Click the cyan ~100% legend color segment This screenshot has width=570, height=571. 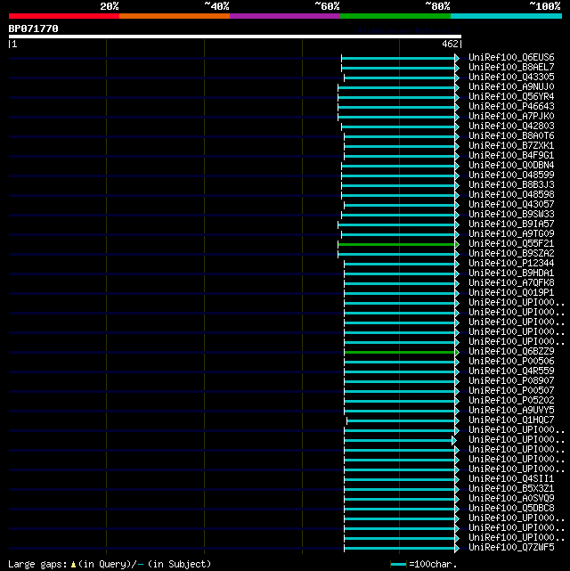click(x=506, y=16)
